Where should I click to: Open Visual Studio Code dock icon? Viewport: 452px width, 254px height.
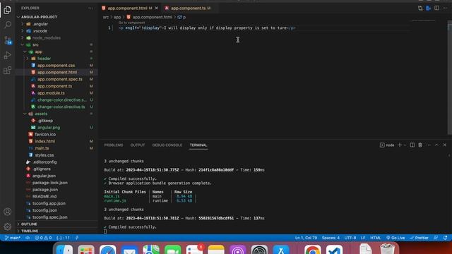334,250
